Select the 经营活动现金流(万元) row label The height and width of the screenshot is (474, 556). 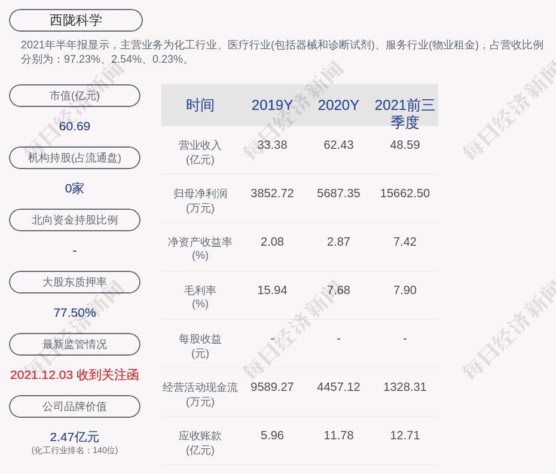coord(200,395)
